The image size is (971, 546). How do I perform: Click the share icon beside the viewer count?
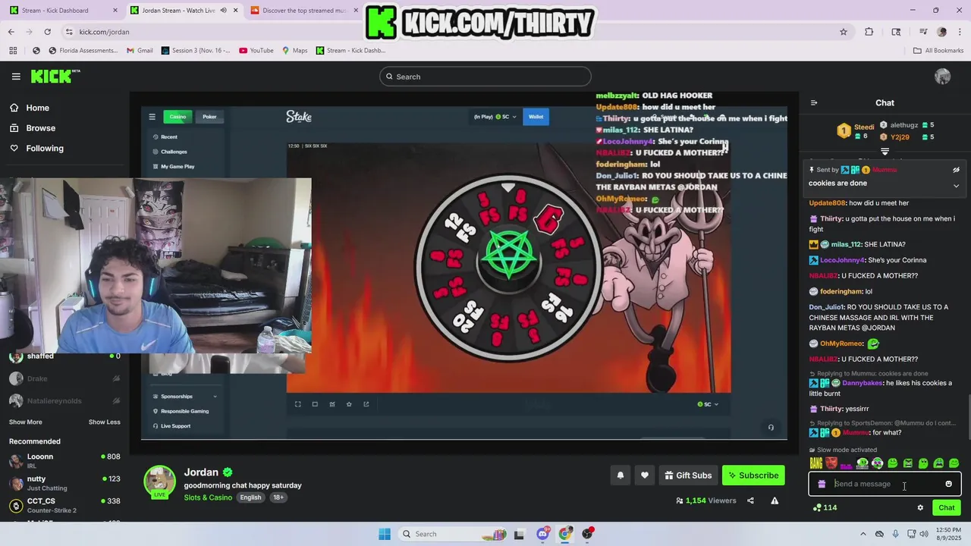[x=750, y=500]
